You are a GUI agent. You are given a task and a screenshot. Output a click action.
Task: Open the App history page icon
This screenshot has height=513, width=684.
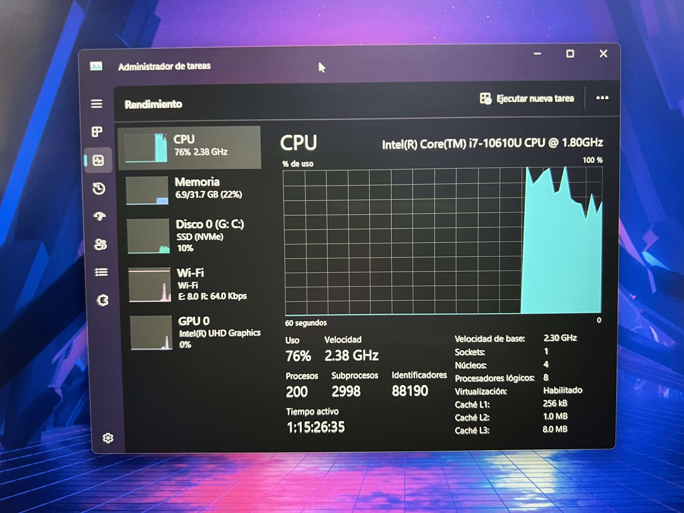pyautogui.click(x=99, y=188)
